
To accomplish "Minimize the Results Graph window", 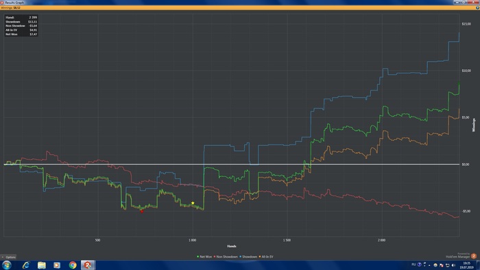I will pos(457,2).
